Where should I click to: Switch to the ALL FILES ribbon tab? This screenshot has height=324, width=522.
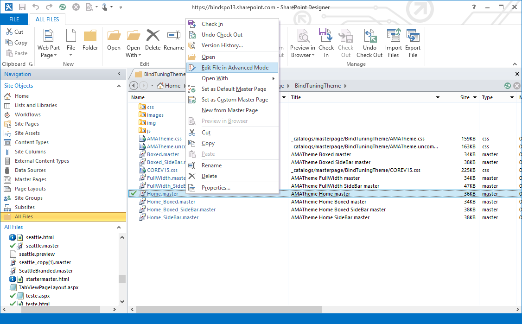coord(47,19)
